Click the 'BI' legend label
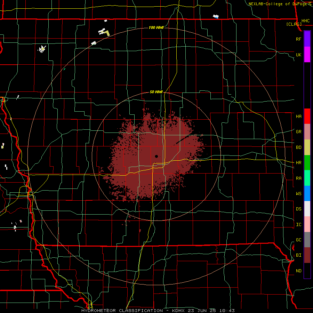Image resolution: width=313 pixels, height=313 pixels. tap(299, 255)
